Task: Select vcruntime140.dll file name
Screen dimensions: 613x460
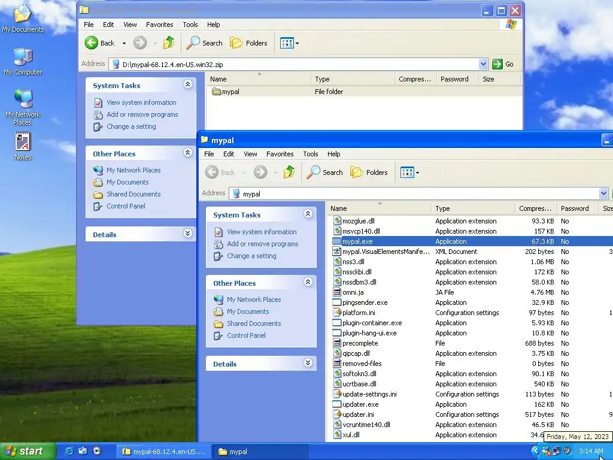Action: [366, 425]
